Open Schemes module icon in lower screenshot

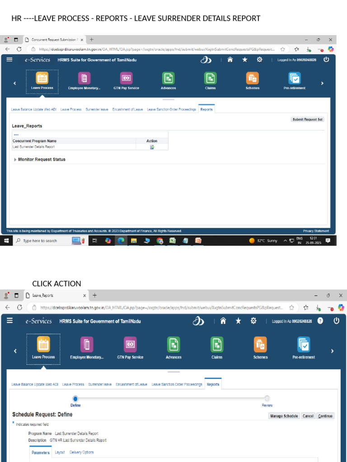point(260,344)
